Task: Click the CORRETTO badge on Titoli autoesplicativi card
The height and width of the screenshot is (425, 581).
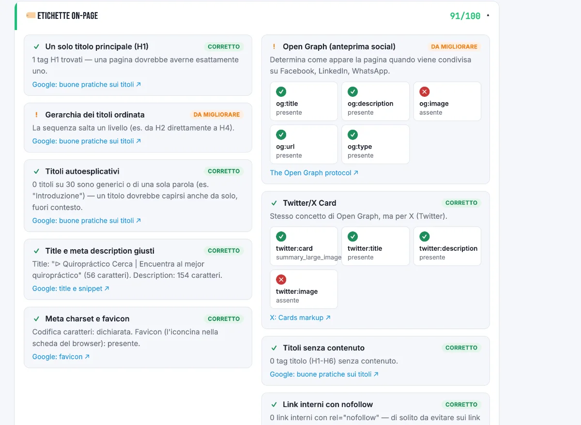Action: 224,171
